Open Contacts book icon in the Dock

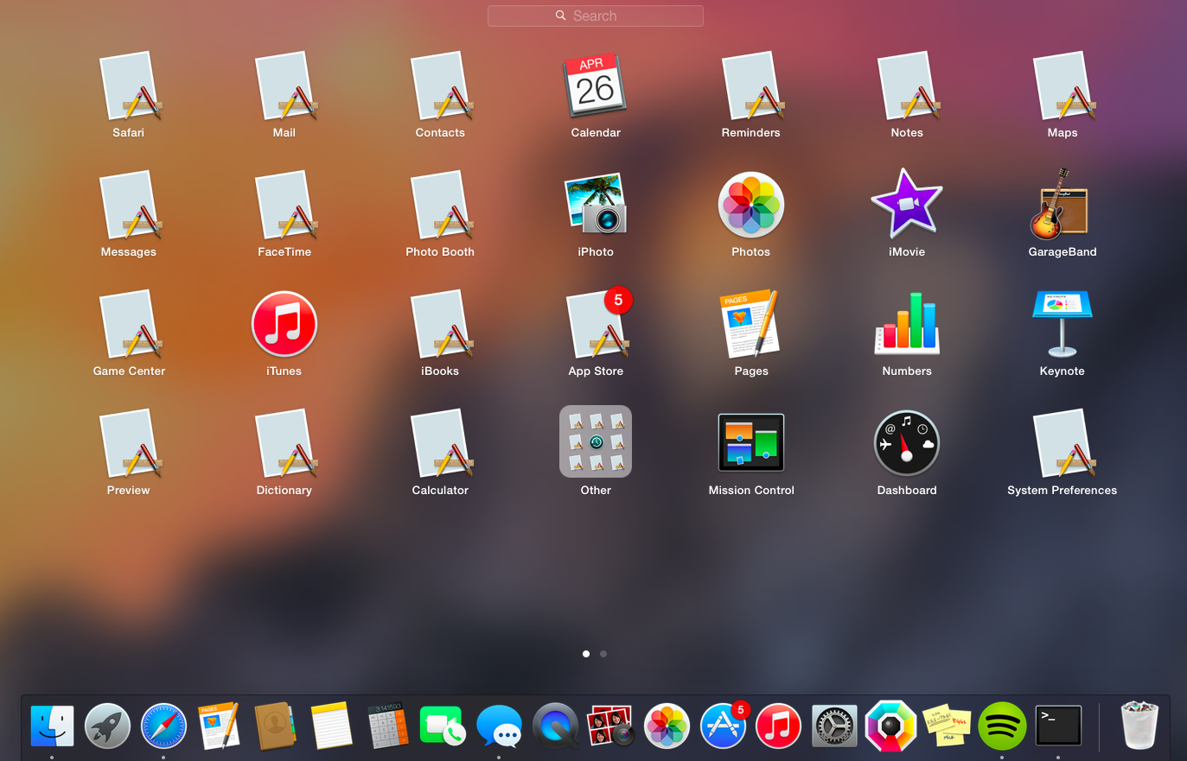(x=276, y=726)
